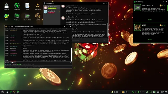Open the ShadowFetch desktop folder icon

pos(27,17)
